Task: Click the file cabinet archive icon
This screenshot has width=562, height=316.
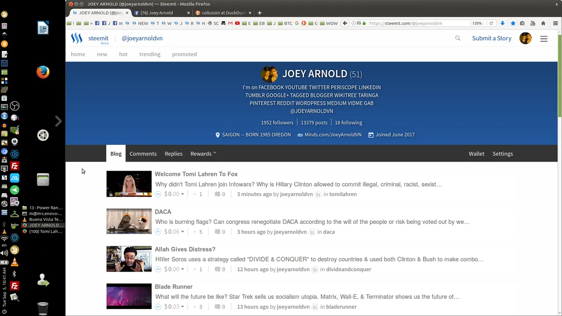Action: 43,180
